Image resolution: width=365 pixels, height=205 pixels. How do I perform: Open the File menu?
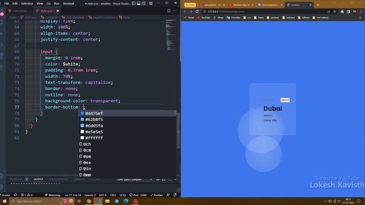coord(6,3)
